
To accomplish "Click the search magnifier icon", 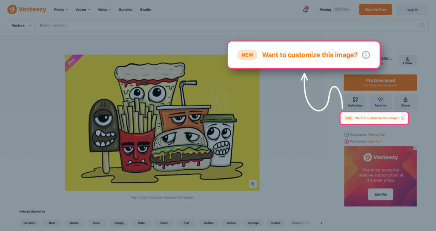I will coord(422,25).
